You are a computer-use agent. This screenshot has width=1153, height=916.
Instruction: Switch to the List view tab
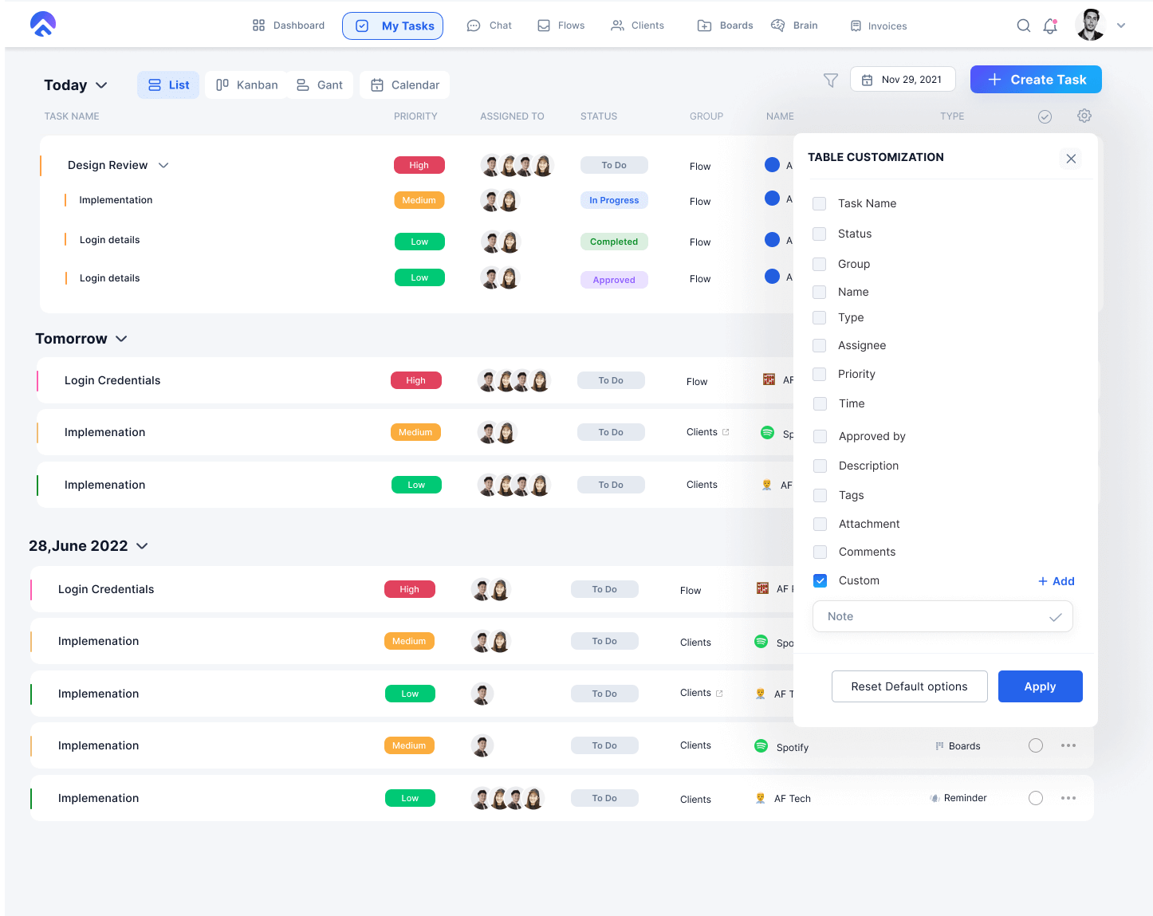click(x=168, y=85)
